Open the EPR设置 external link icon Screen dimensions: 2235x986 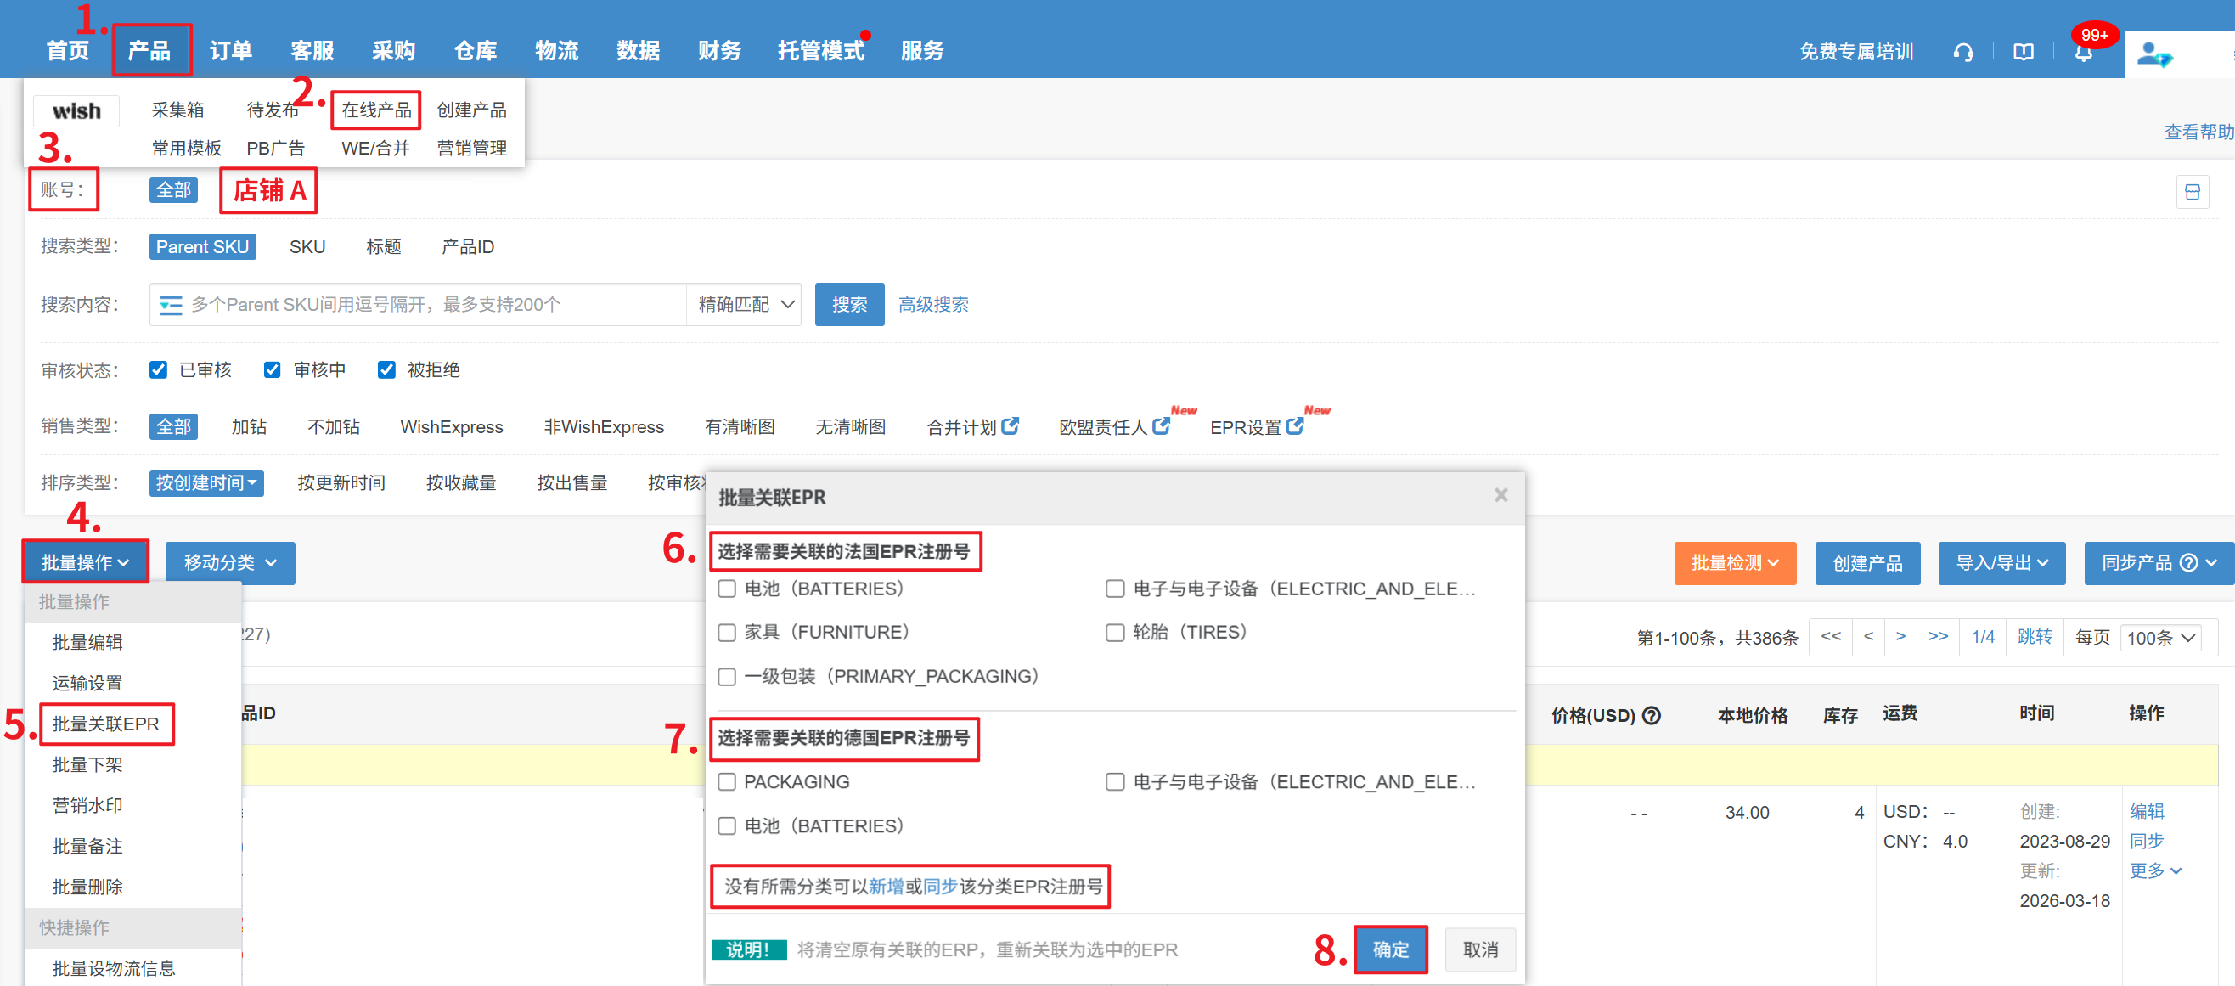[x=1294, y=426]
